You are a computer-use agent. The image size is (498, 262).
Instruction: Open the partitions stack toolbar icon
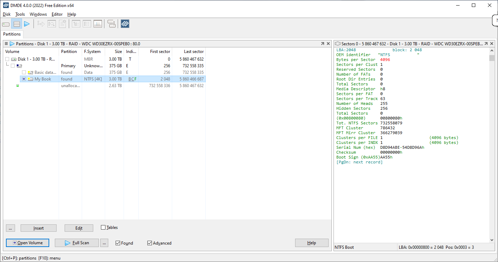(x=16, y=24)
